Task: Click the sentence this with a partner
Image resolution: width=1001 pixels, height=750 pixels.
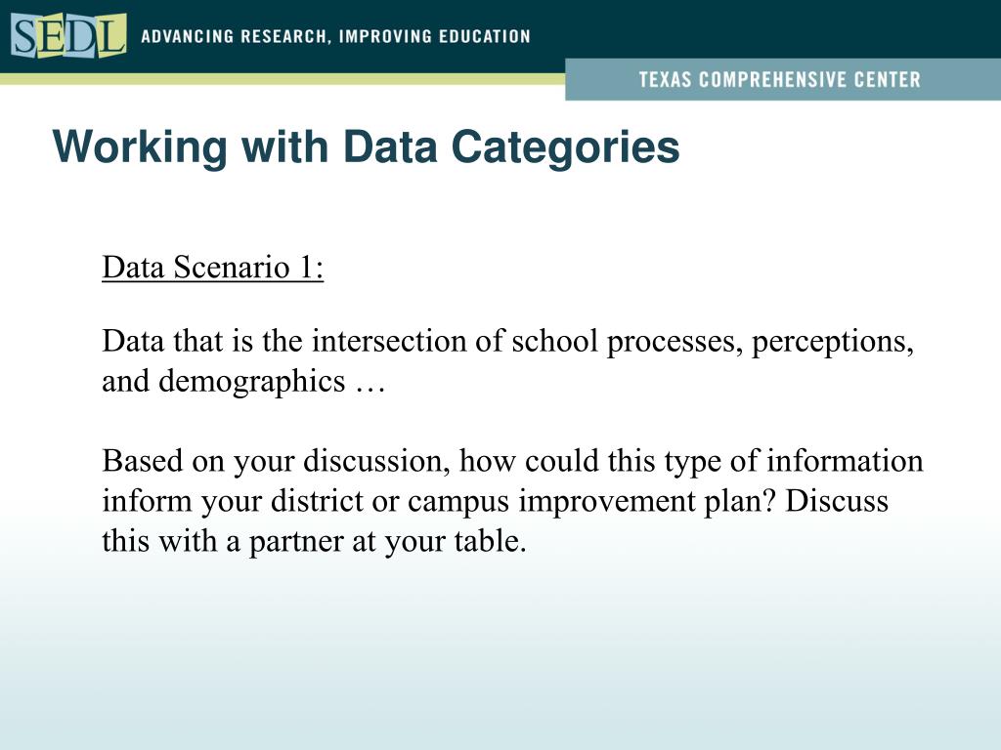Action: (314, 541)
